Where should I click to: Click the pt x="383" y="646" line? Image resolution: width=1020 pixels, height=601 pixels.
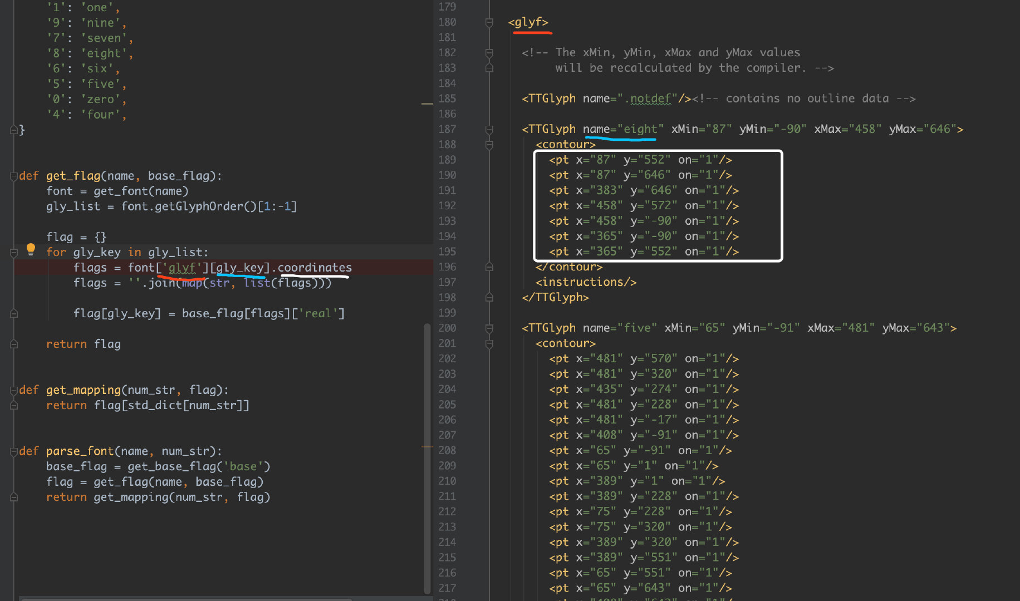(x=644, y=191)
